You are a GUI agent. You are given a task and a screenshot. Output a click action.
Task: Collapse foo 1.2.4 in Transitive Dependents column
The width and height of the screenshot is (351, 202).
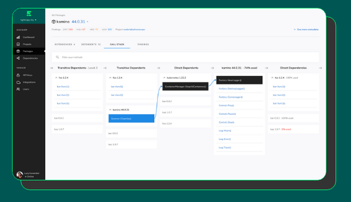point(110,78)
